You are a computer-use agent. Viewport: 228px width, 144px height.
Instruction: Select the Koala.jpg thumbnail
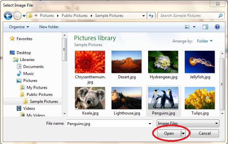(90, 98)
